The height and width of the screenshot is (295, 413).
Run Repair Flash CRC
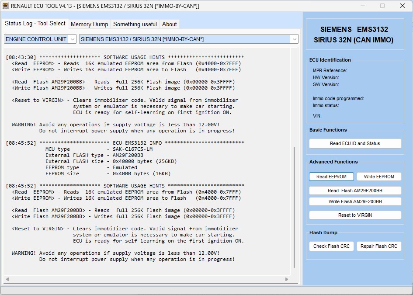(379, 246)
